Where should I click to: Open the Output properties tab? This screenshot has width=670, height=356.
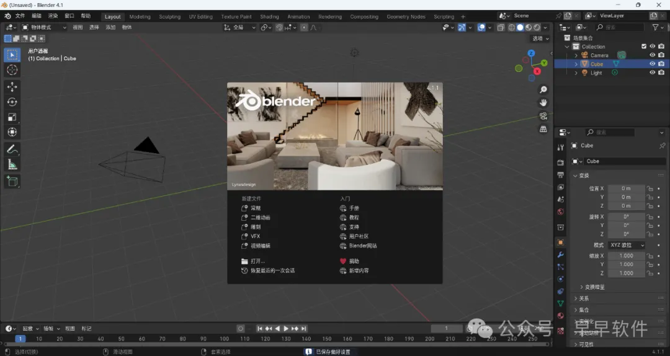(561, 175)
